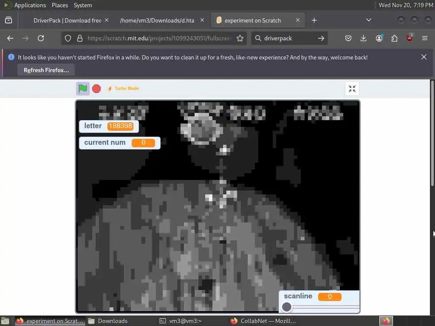
Task: Open the System menu
Action: [83, 5]
